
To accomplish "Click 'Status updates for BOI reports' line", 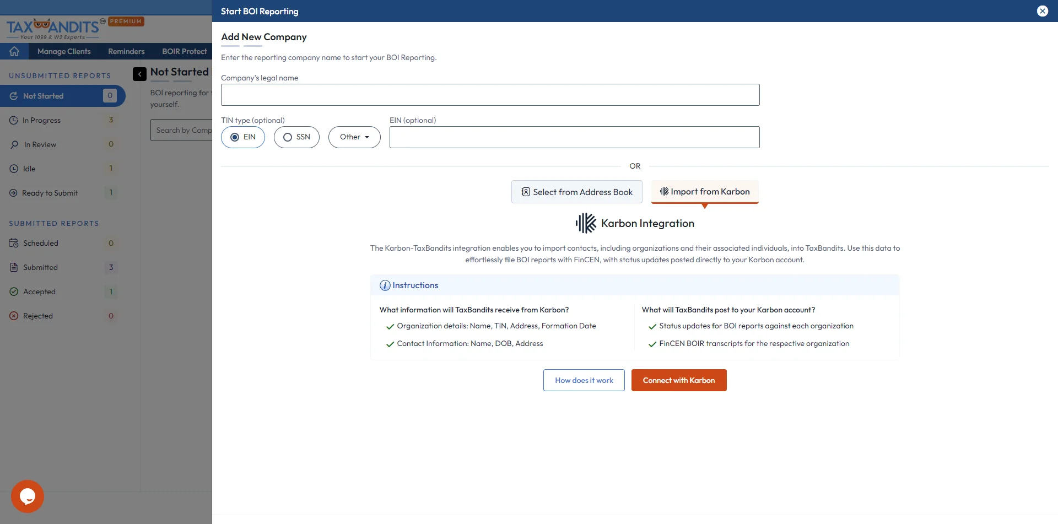I will (756, 326).
